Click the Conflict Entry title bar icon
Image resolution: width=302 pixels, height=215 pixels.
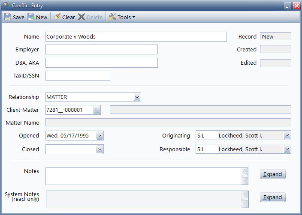(6, 6)
